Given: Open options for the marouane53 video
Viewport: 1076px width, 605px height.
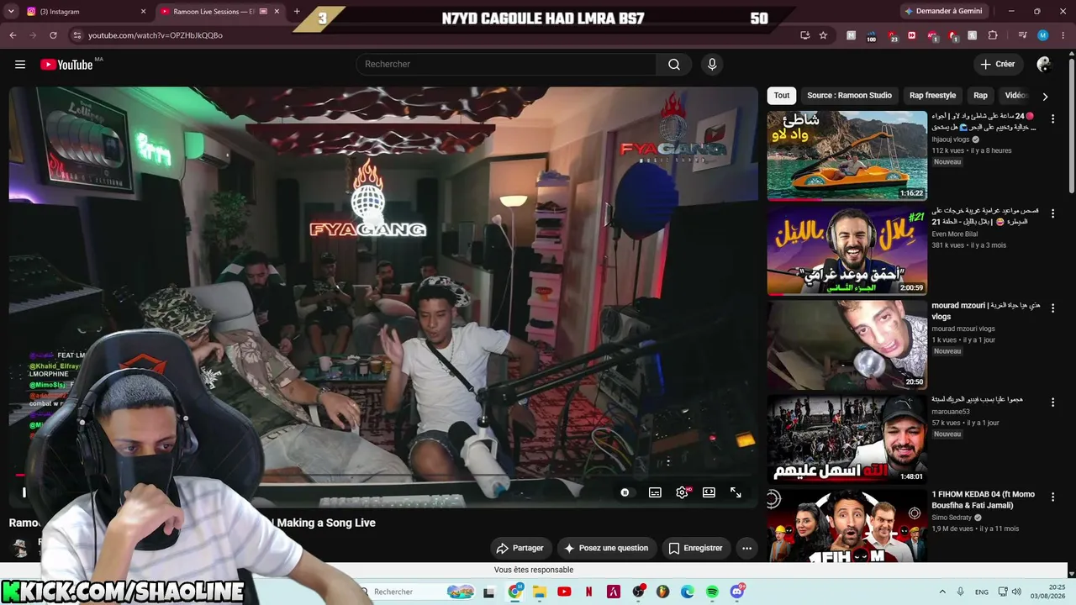Looking at the screenshot, I should 1052,402.
